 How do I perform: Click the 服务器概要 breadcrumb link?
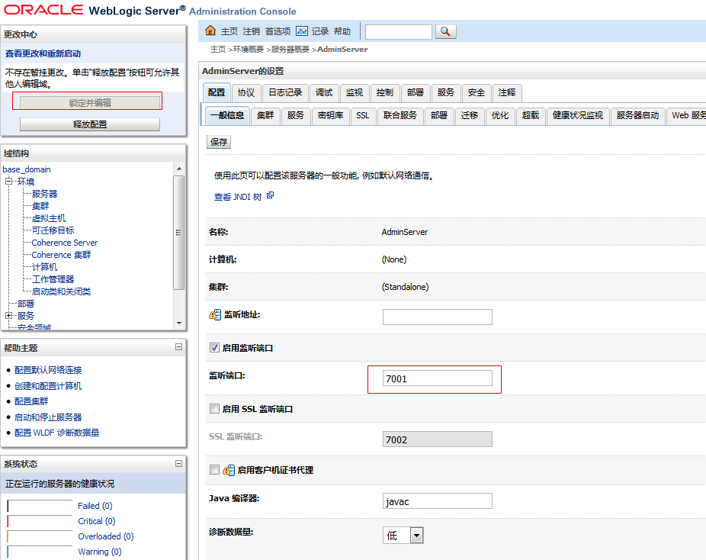[290, 49]
